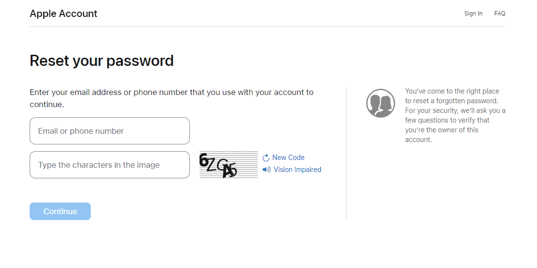
Task: Click the New Code refresh arrow icon
Action: pyautogui.click(x=266, y=158)
